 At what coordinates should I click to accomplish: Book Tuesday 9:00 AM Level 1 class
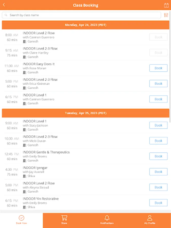click(158, 125)
